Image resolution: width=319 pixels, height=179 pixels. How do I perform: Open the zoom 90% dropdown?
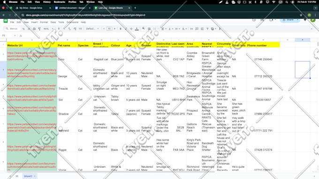(48, 29)
